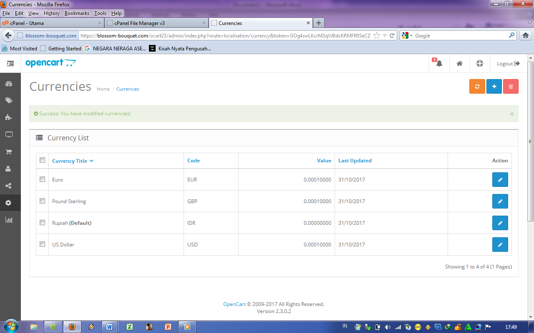The image size is (534, 333).
Task: Sort by the Currency Title column header
Action: 73,161
